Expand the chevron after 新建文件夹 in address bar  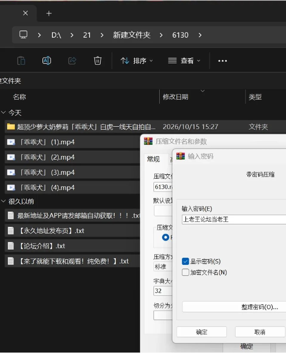coord(161,35)
